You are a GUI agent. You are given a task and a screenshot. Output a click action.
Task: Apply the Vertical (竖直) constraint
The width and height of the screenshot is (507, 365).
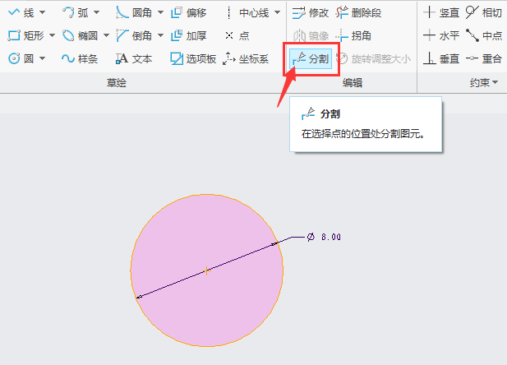click(x=441, y=13)
